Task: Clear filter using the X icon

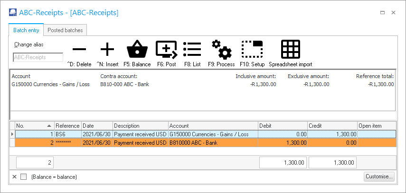Action: click(13, 177)
